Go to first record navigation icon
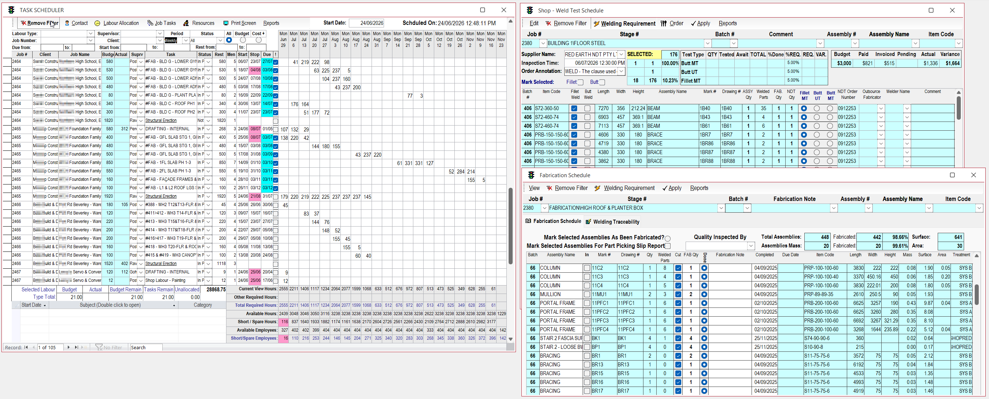Screen dimensions: 989x399 pyautogui.click(x=26, y=347)
